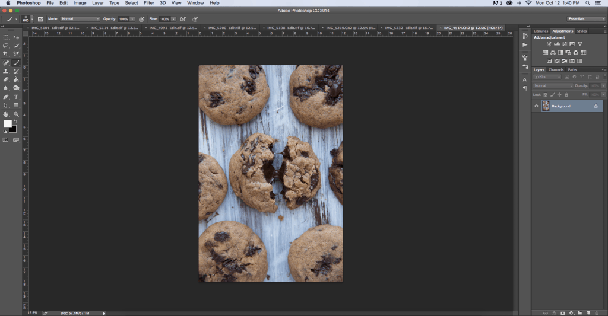Add a Vibrance adjustment
The image size is (608, 316).
pyautogui.click(x=579, y=44)
